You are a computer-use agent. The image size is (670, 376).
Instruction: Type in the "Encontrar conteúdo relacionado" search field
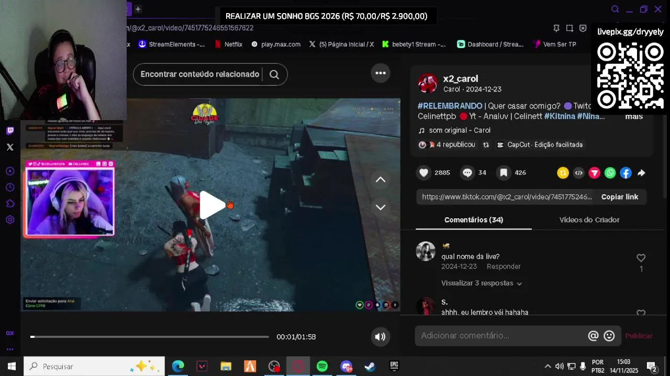point(200,74)
